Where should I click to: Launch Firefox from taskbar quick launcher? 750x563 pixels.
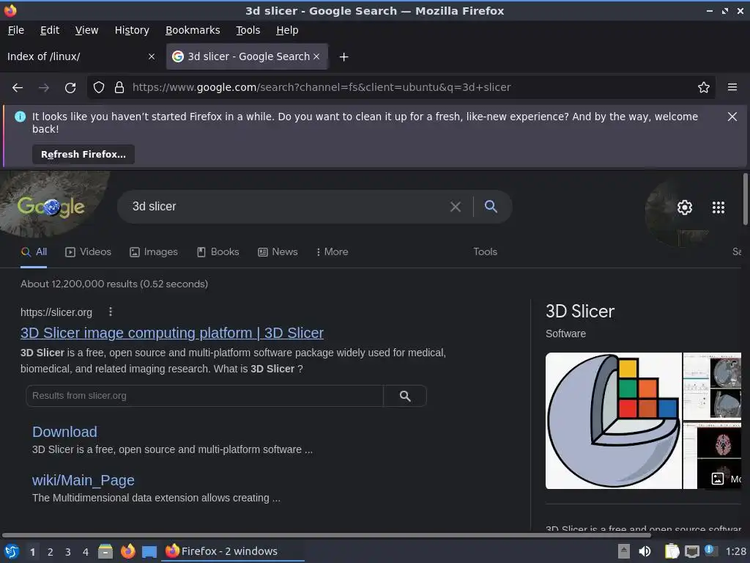point(127,551)
